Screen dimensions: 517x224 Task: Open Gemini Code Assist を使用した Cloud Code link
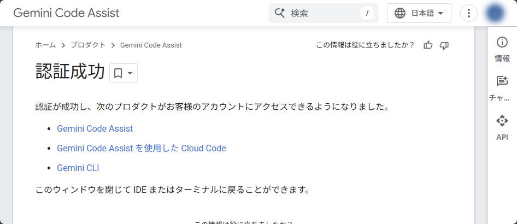[x=142, y=148]
